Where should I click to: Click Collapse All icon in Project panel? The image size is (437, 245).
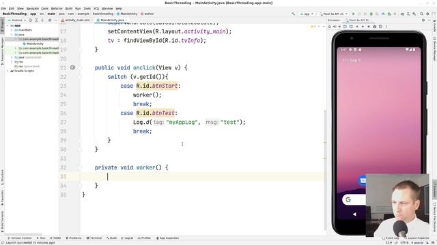(42, 20)
